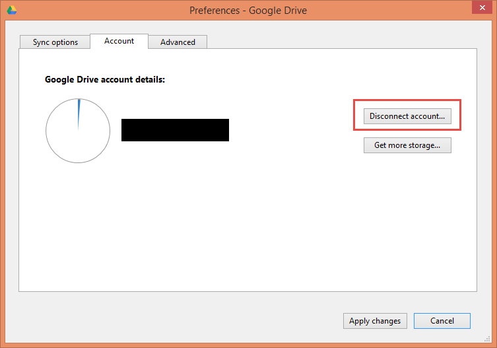This screenshot has height=348, width=497.
Task: Click the Disconnect account button
Action: pyautogui.click(x=407, y=116)
